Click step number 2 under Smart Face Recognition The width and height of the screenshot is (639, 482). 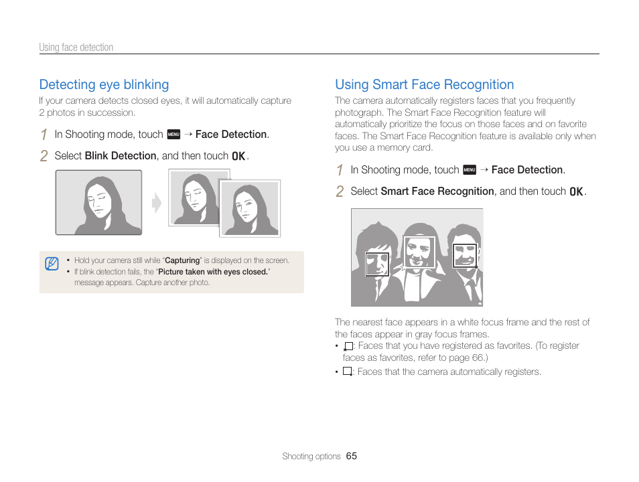click(340, 192)
